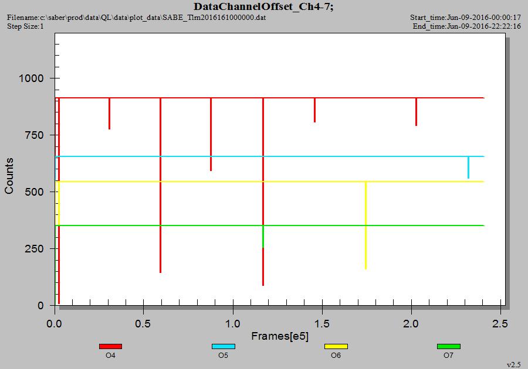Click the yellow O6 legend swatch
The height and width of the screenshot is (369, 528).
(x=336, y=346)
